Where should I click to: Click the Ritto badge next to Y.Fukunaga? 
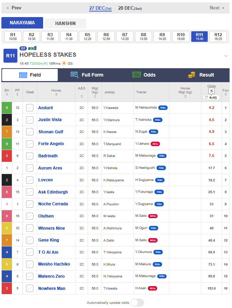(159, 192)
